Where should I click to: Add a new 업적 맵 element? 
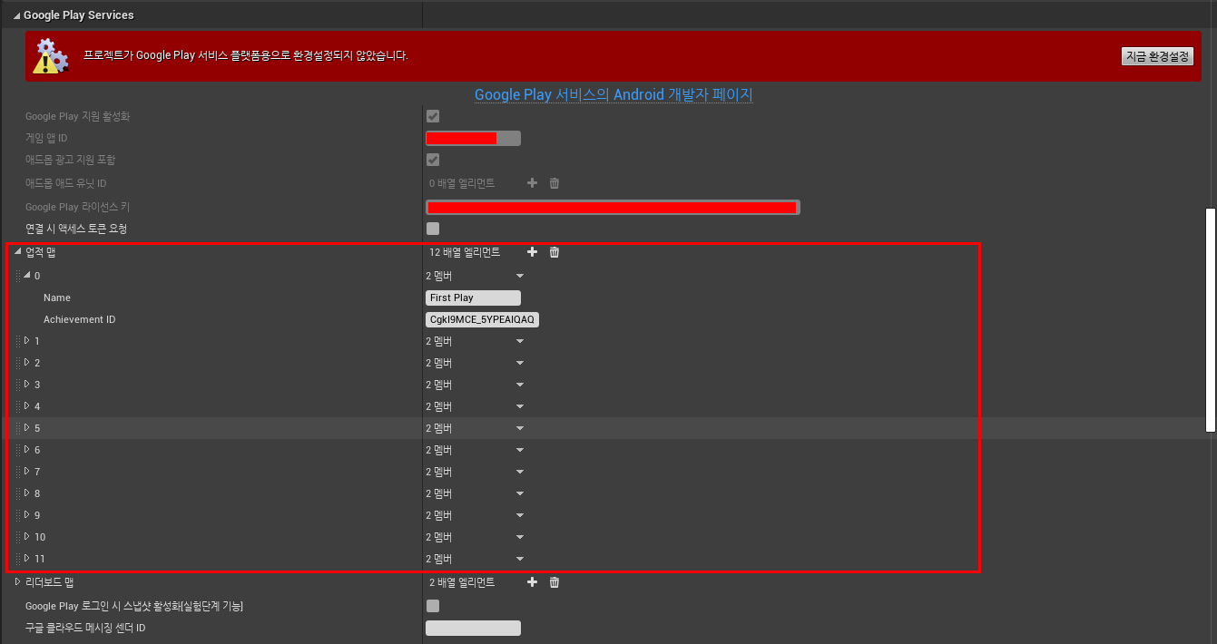(533, 252)
